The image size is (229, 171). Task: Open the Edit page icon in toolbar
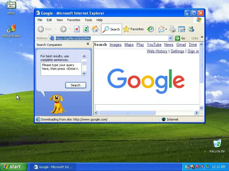[182, 29]
